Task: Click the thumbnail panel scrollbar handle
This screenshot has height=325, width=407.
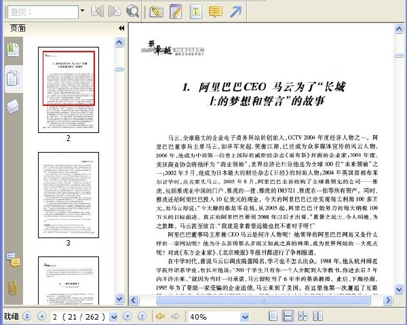Action: (x=119, y=69)
